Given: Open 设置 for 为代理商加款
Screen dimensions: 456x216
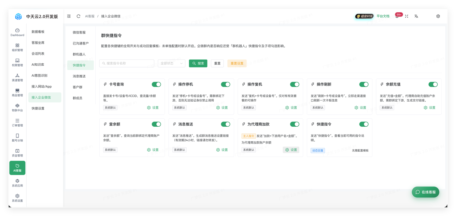Looking at the screenshot, I should [291, 150].
